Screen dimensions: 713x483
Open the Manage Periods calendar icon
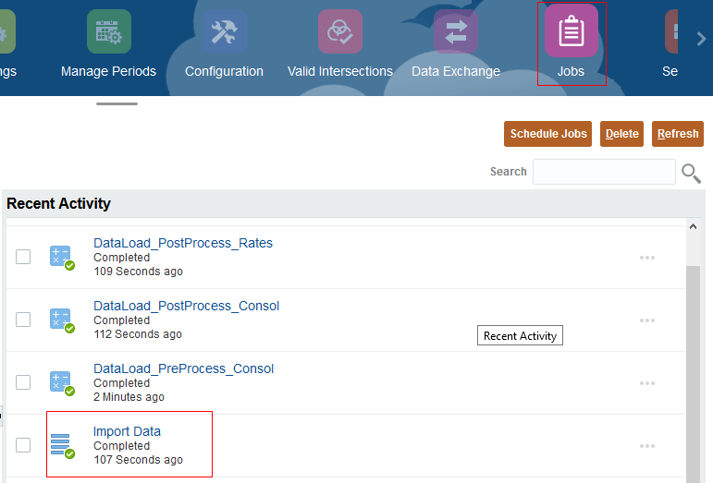point(108,31)
